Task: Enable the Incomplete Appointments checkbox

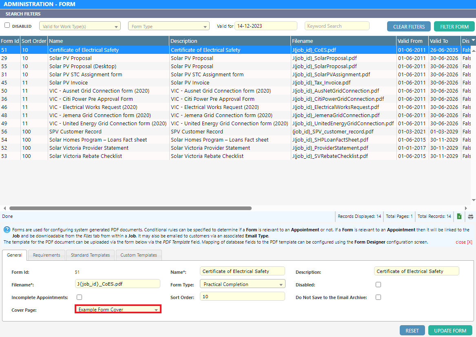Action: click(x=80, y=297)
